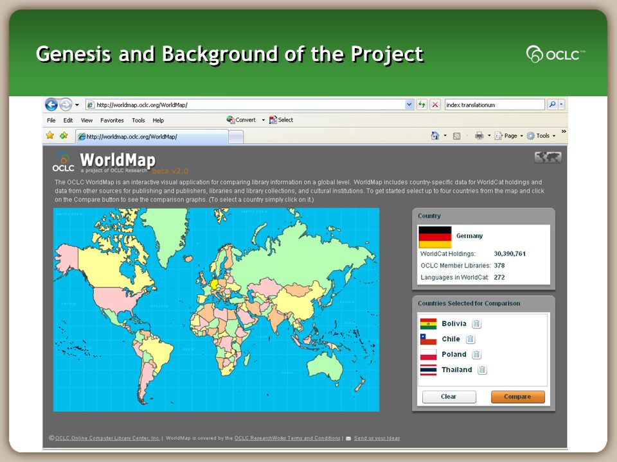This screenshot has width=617, height=462.
Task: Click the Bolivia flag icon
Action: click(x=428, y=324)
